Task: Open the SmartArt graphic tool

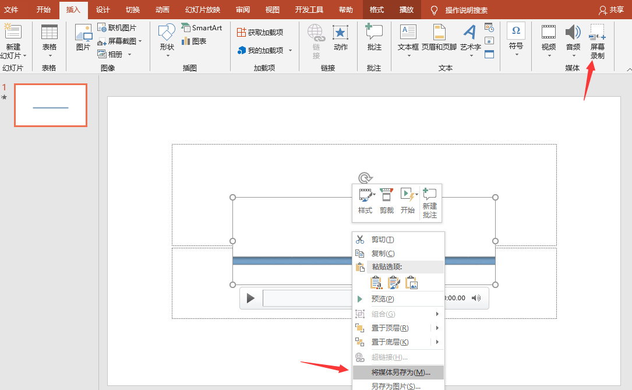Action: click(202, 27)
